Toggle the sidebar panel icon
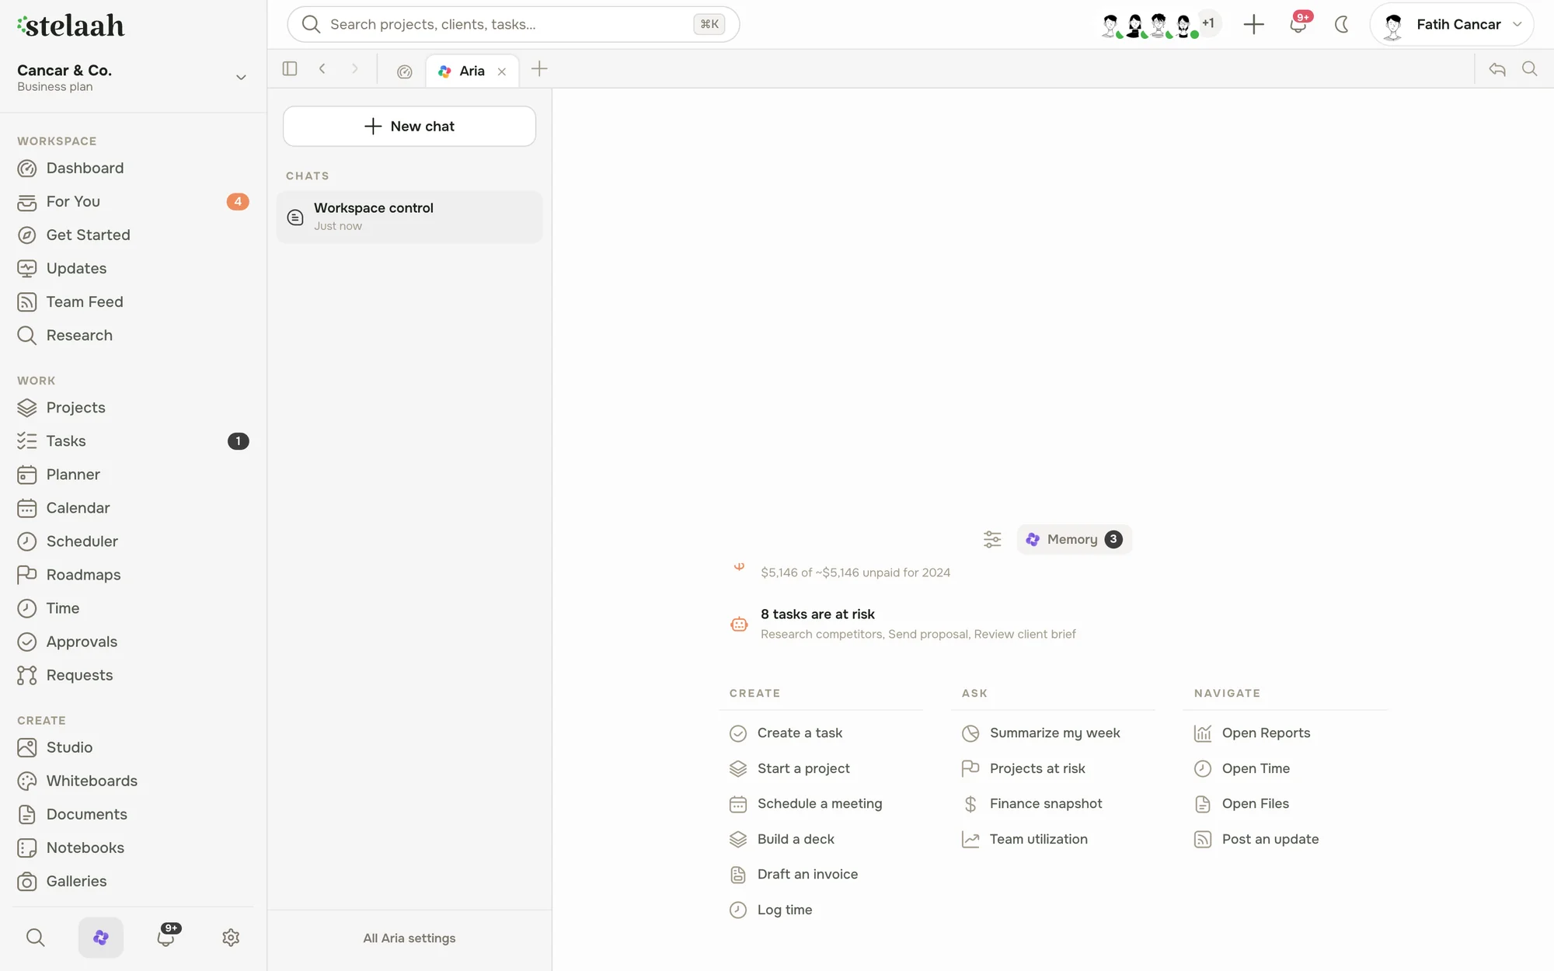The image size is (1554, 971). (290, 69)
